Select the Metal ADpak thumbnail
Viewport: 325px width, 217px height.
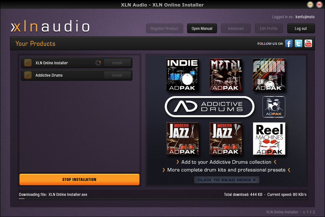coord(226,75)
